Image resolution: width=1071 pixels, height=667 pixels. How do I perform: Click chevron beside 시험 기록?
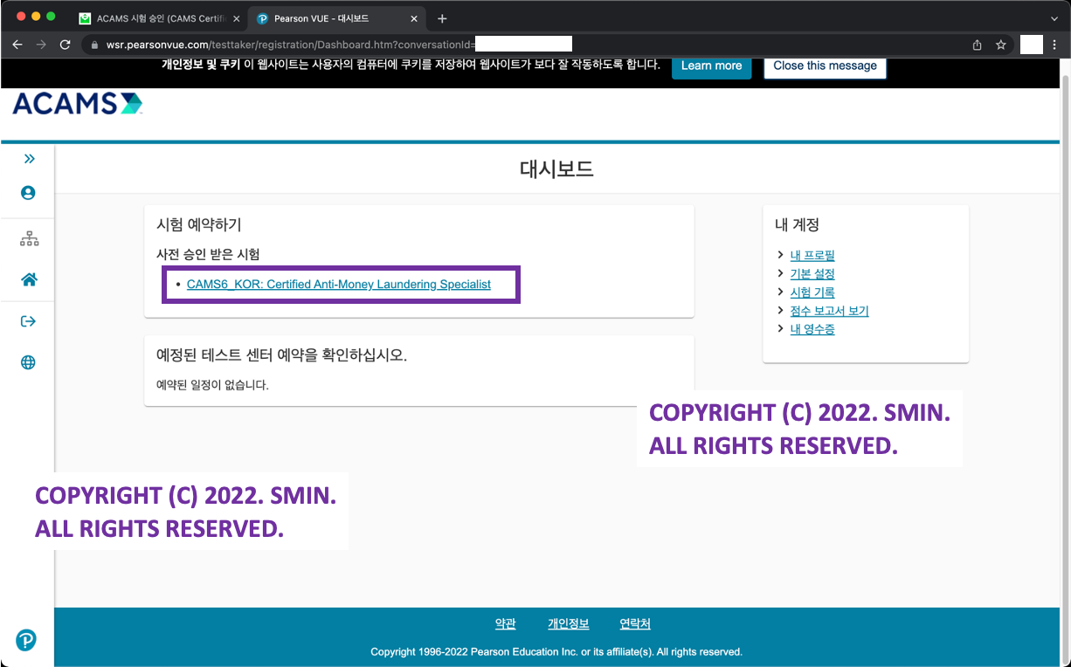coord(779,292)
